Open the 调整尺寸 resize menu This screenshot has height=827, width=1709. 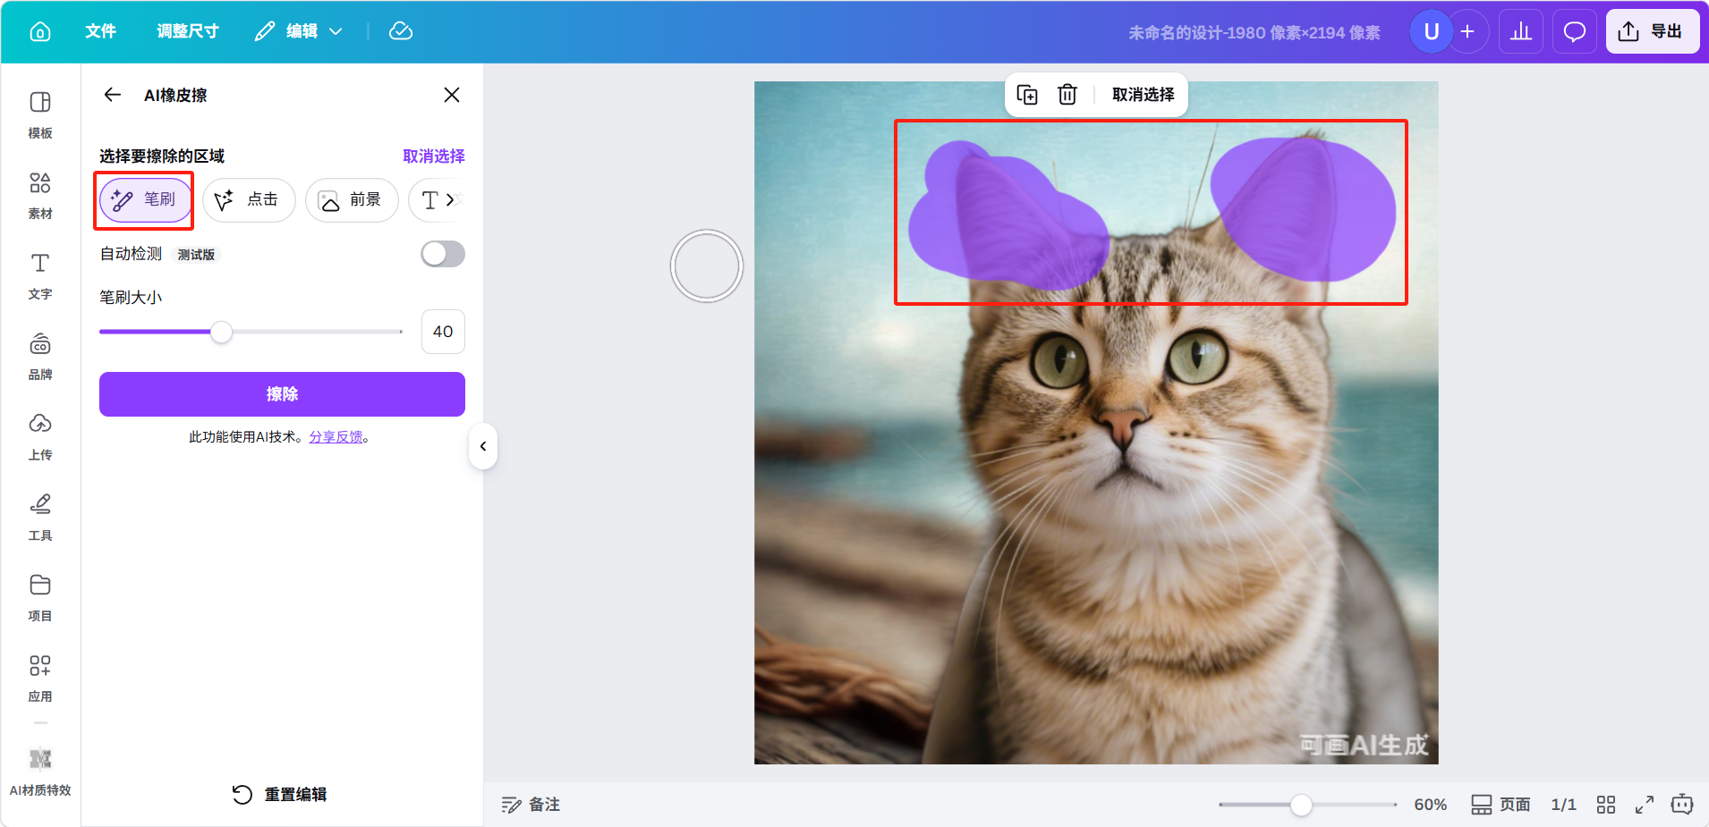pos(188,32)
